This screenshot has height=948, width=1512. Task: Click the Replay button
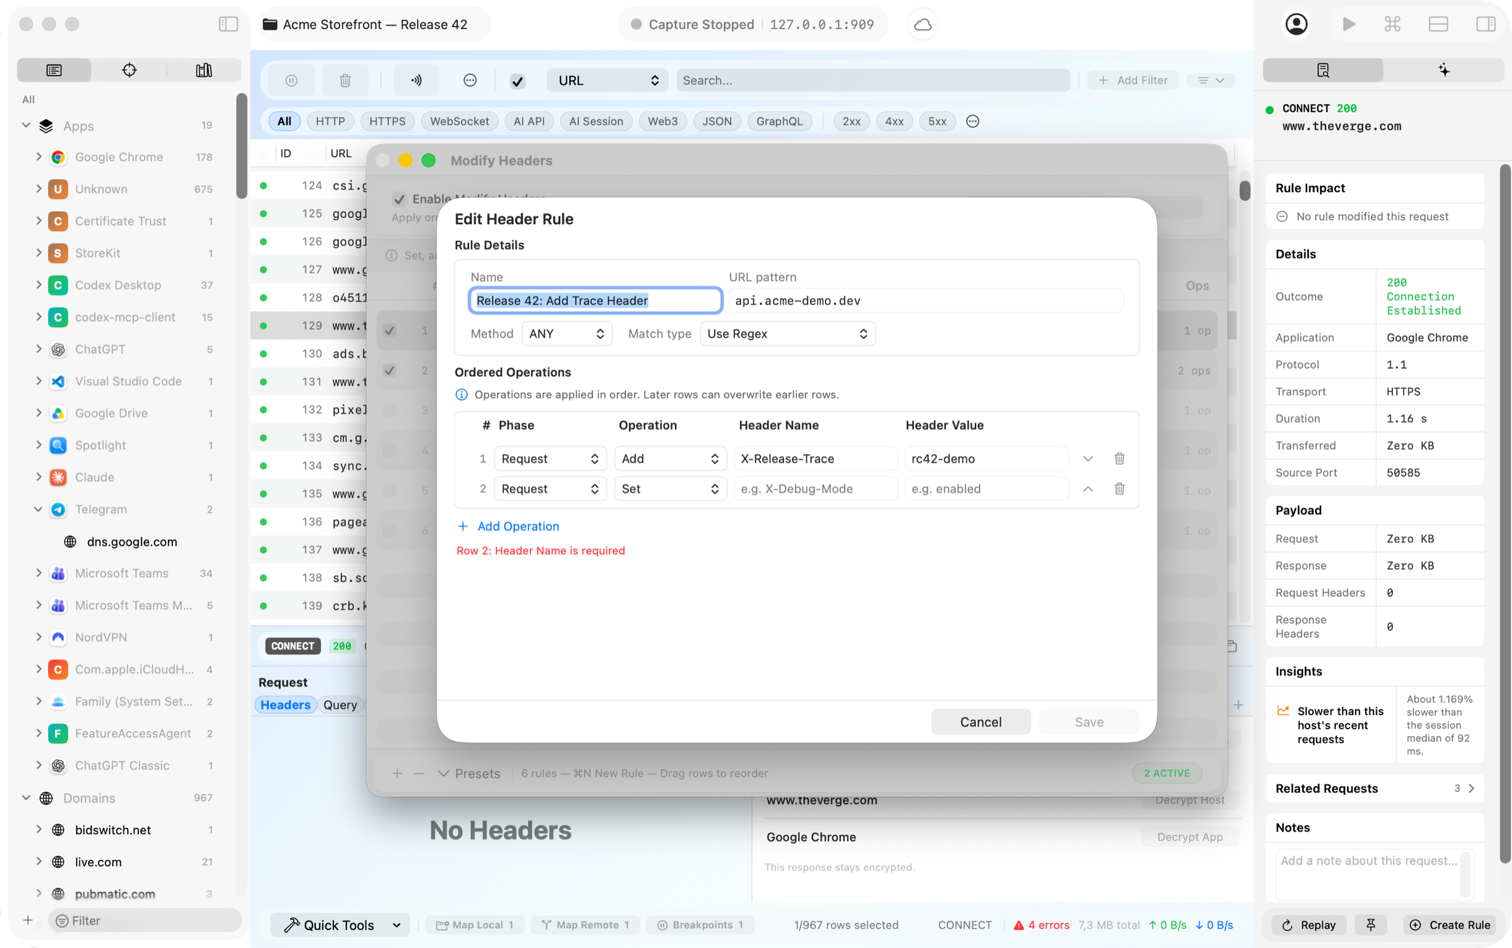click(x=1309, y=925)
